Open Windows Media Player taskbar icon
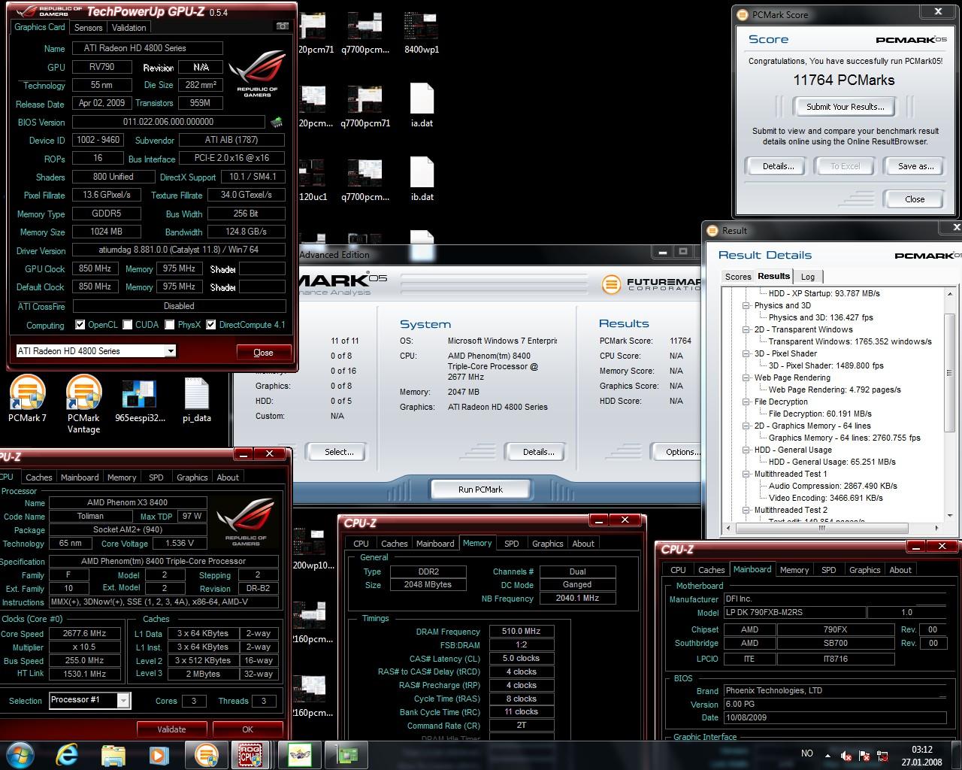Screen dimensions: 962x770 click(x=158, y=754)
